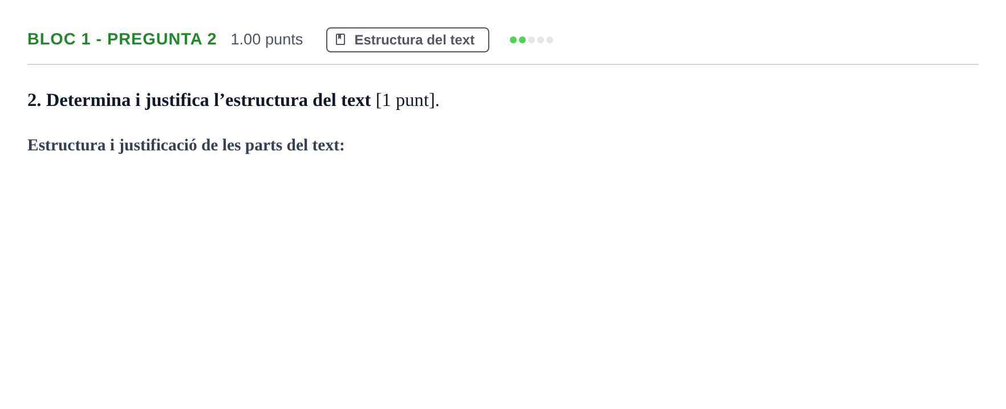This screenshot has width=1006, height=409.
Task: Click the question number "2." in the prompt
Action: click(x=34, y=100)
